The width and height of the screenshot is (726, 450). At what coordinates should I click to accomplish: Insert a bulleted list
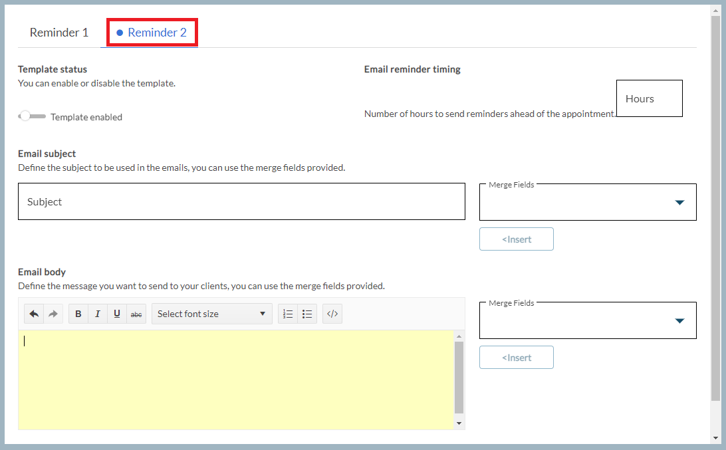(x=307, y=314)
